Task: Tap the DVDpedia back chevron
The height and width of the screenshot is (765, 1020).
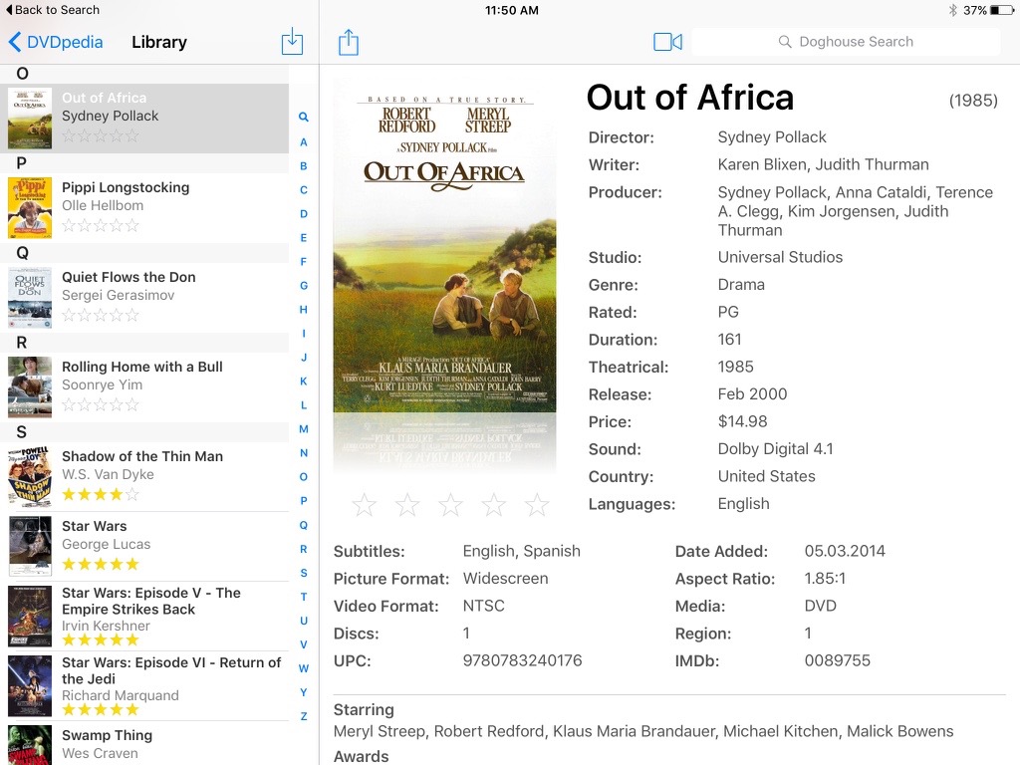Action: coord(15,42)
